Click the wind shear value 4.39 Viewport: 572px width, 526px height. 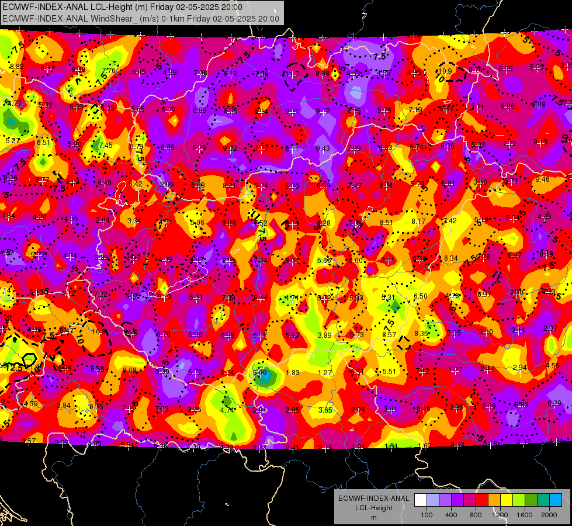click(30, 403)
